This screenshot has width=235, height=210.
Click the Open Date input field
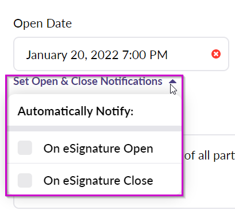click(x=121, y=54)
